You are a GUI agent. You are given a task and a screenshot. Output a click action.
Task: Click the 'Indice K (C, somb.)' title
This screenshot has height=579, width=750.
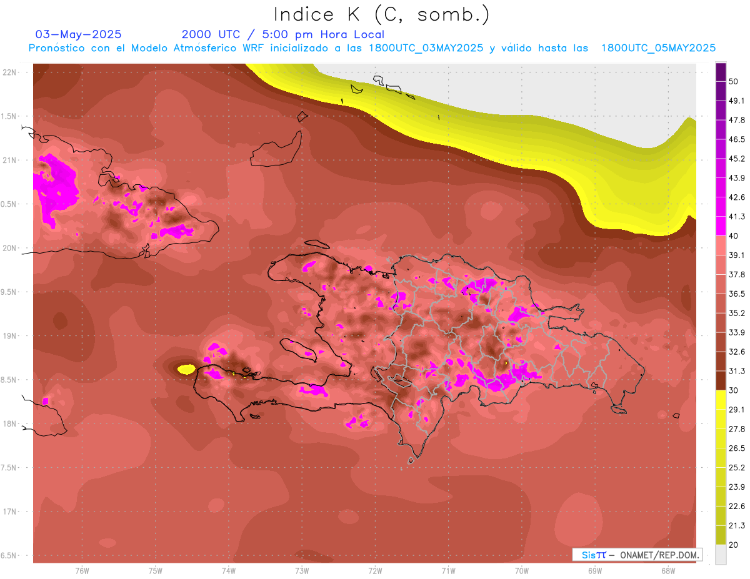click(x=382, y=14)
